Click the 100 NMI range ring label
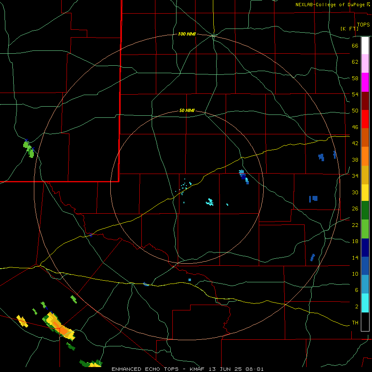The image size is (372, 372). 187,34
